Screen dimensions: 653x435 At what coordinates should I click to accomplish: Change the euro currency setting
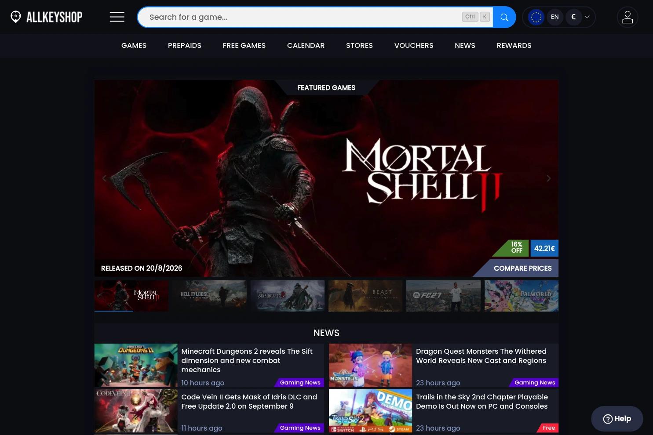point(573,17)
